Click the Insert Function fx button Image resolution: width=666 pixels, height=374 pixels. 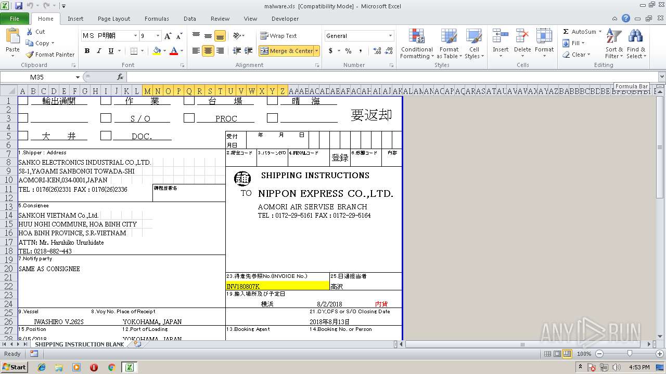[120, 77]
